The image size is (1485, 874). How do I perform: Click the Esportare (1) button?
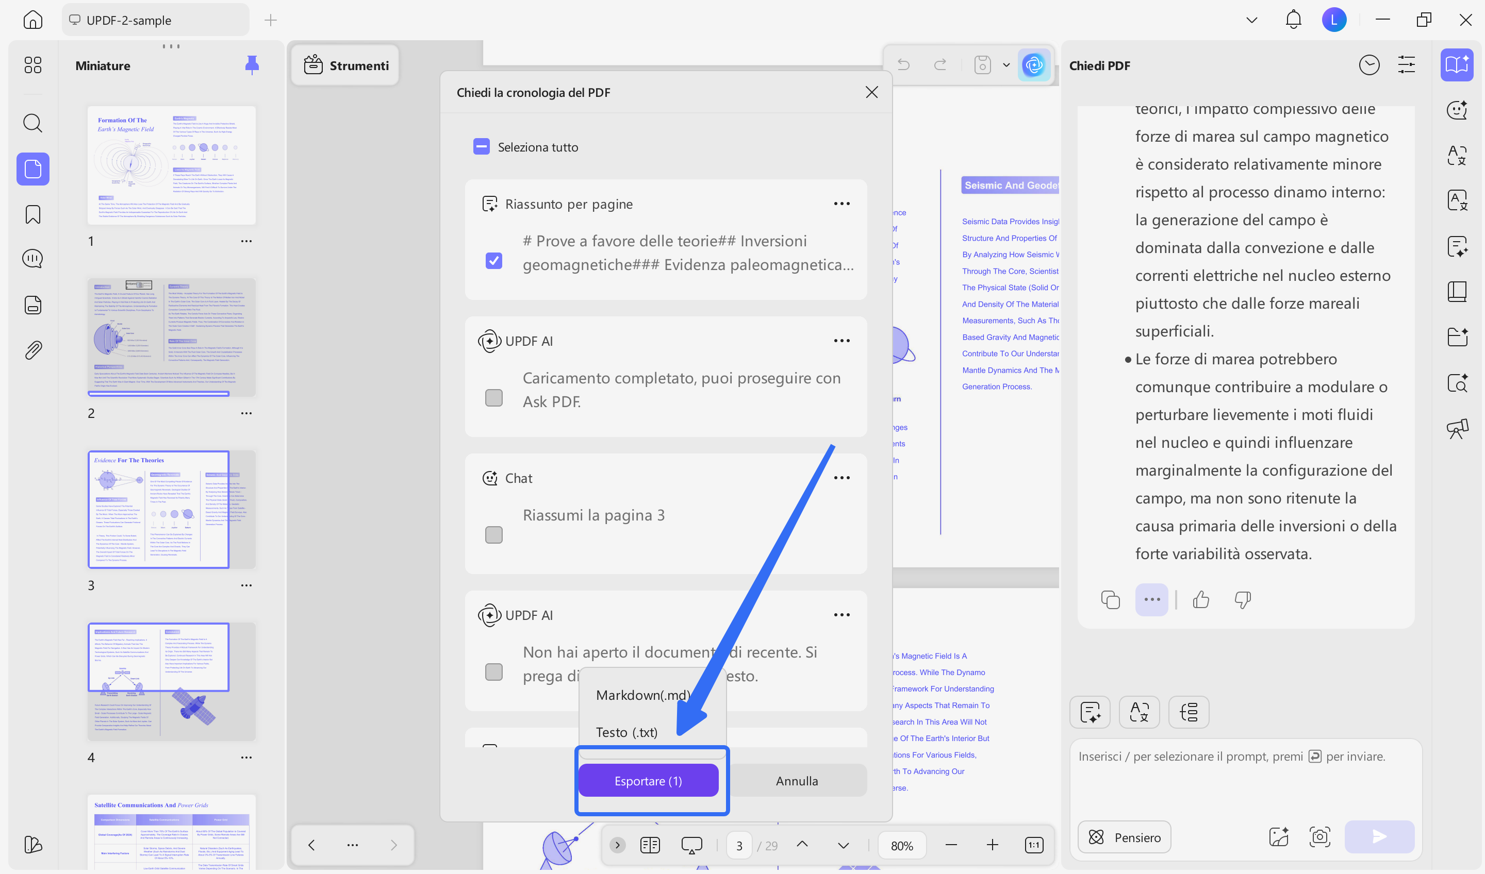648,780
